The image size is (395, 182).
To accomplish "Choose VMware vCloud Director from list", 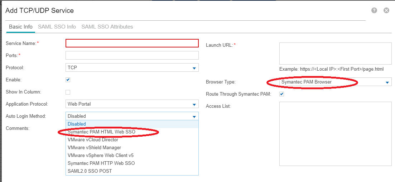I will (93, 140).
